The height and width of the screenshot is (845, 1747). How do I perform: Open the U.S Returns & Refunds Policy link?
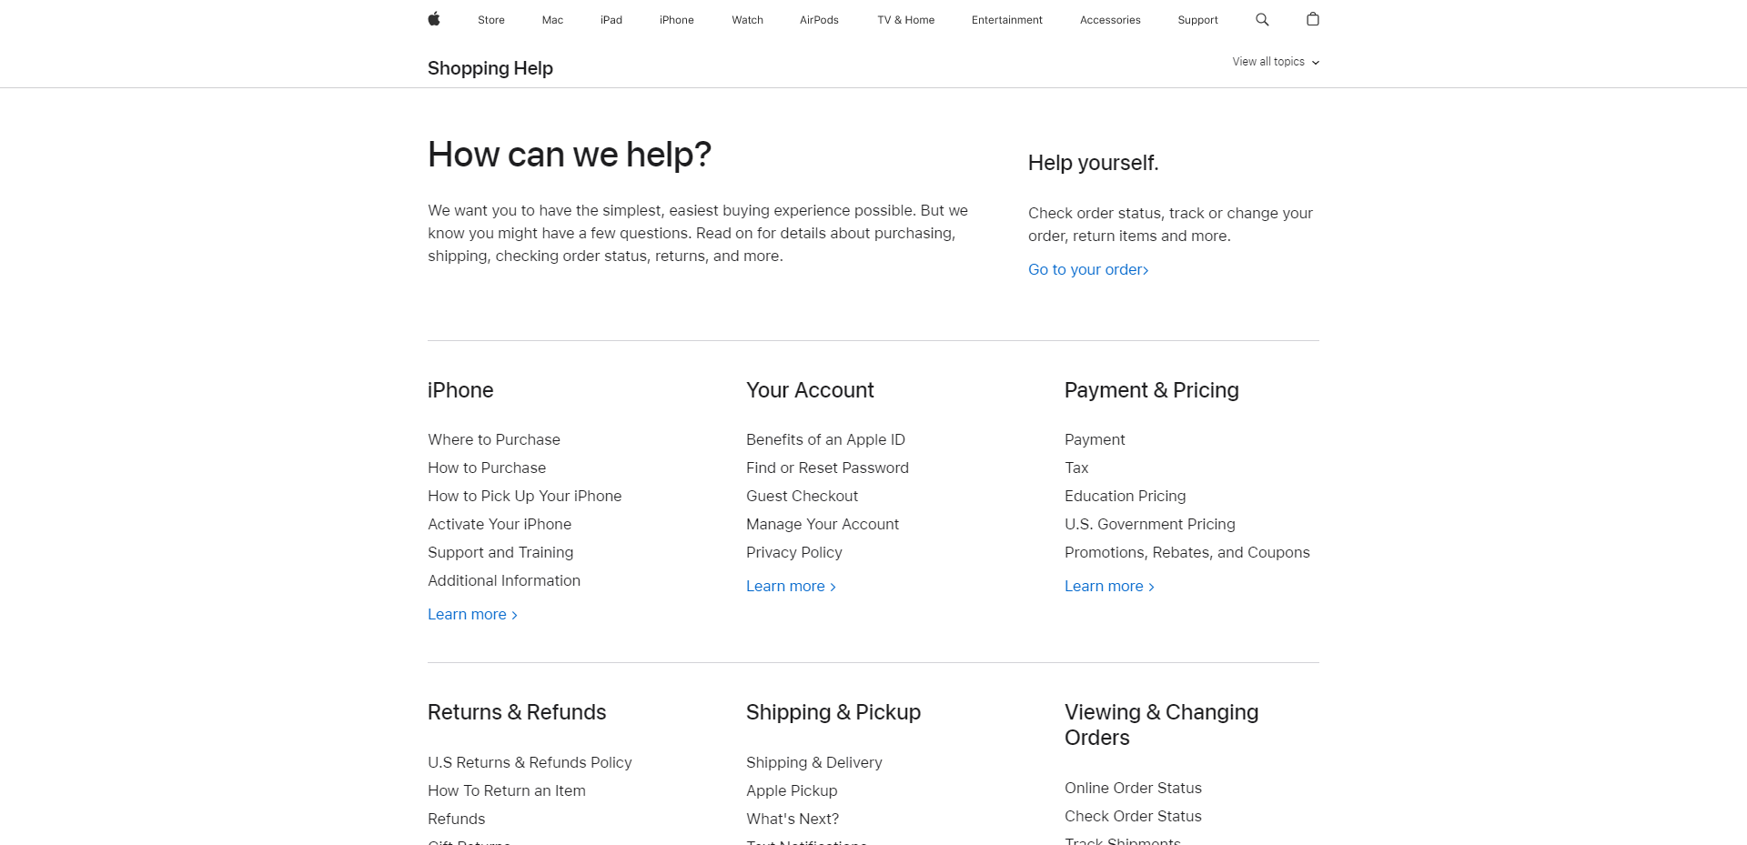point(530,762)
